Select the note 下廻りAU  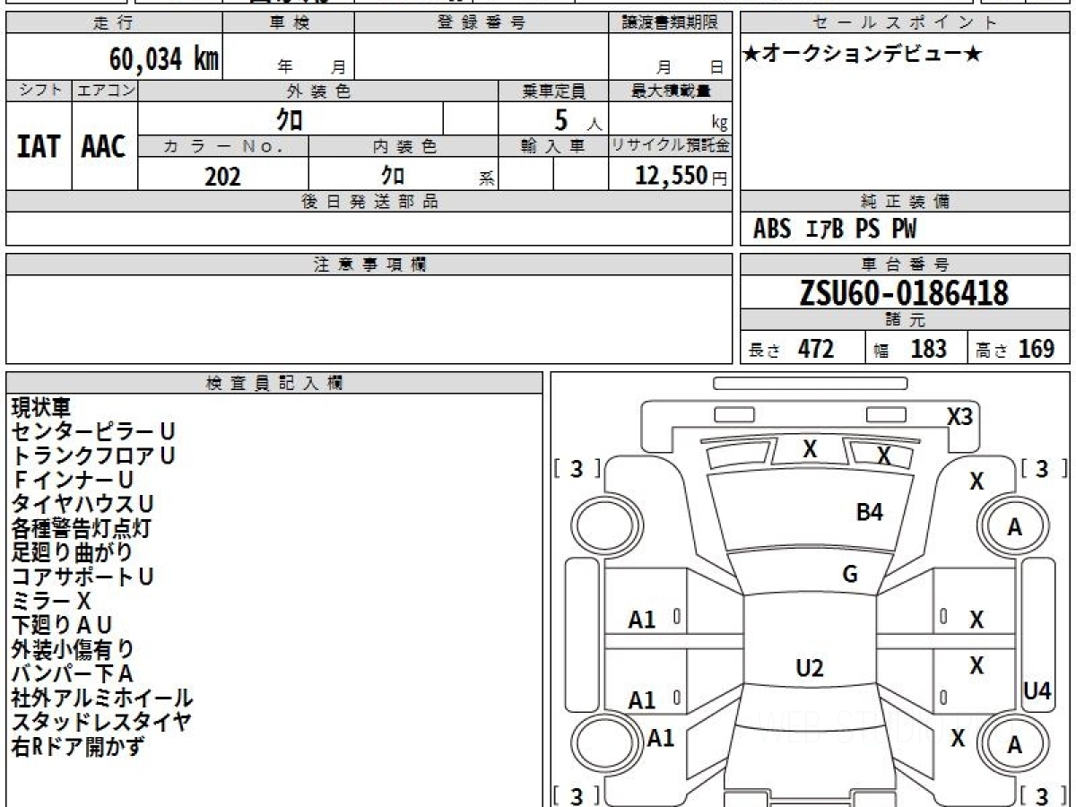click(x=62, y=625)
